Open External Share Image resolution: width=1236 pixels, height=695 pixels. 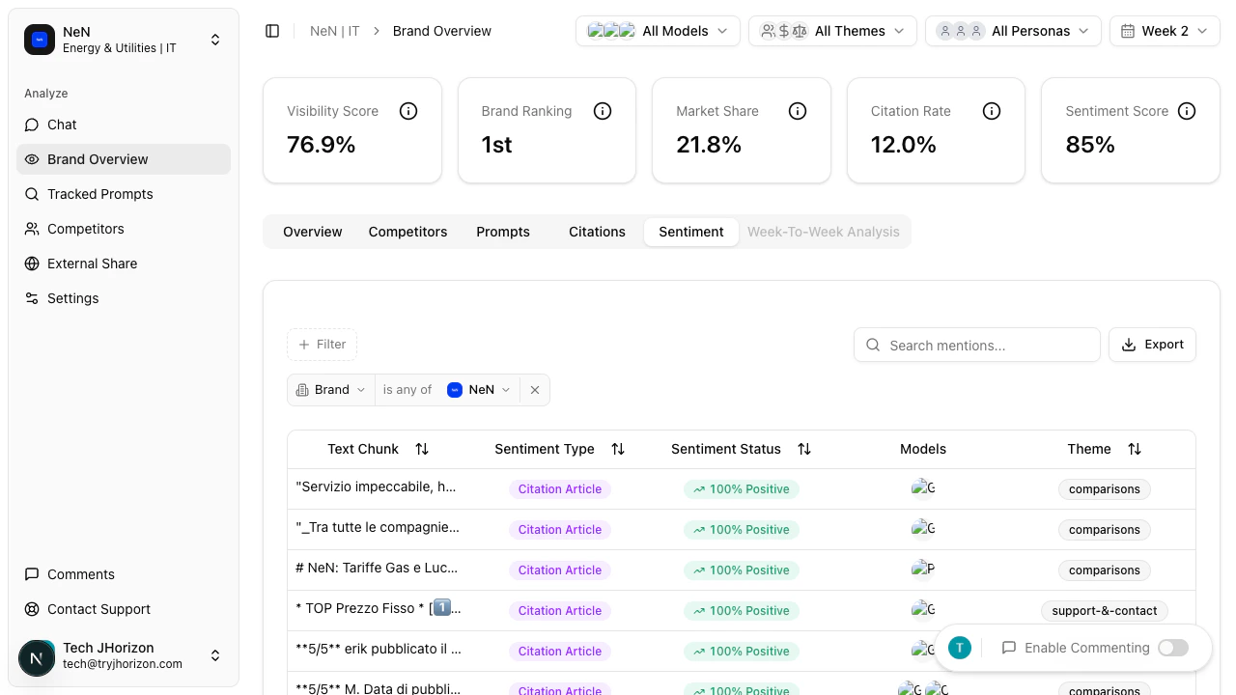92,264
